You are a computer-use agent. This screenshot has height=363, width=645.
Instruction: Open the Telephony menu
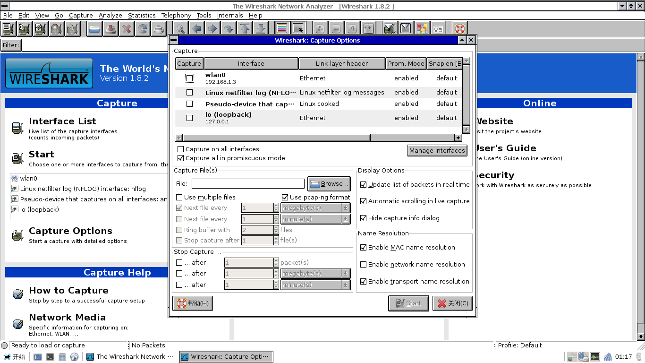(176, 16)
